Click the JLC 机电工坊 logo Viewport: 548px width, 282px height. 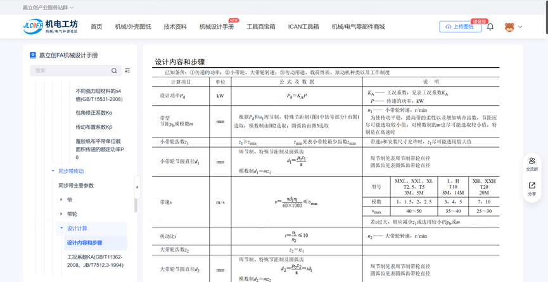[50, 27]
